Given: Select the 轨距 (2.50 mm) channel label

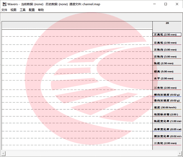Looking at the screenshot, I should pyautogui.click(x=164, y=63).
